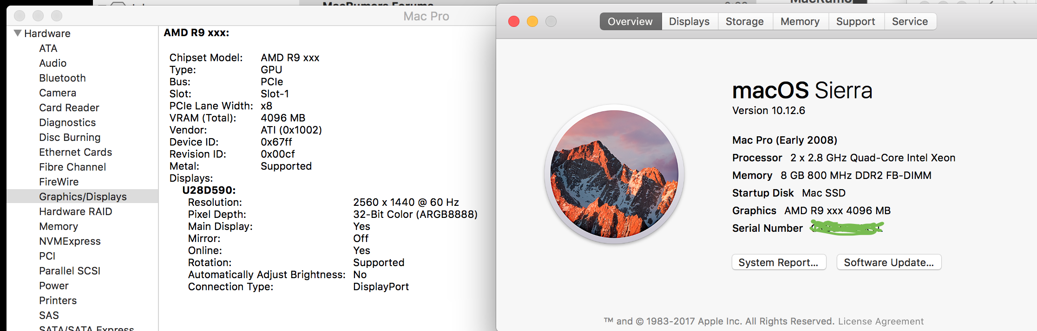Open the NVMExpress section
1037x331 pixels.
[x=70, y=241]
